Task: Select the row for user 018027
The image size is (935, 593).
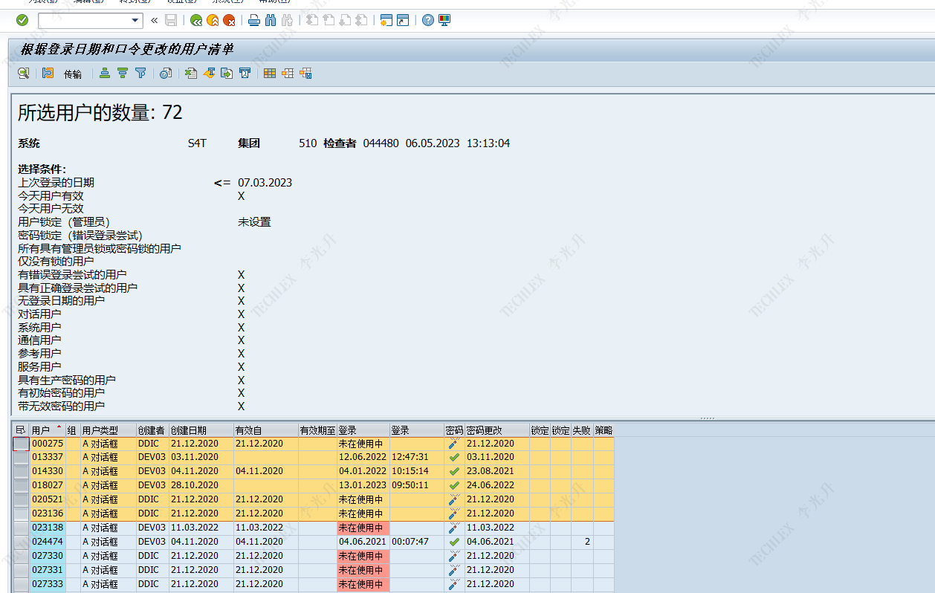Action: coord(21,485)
